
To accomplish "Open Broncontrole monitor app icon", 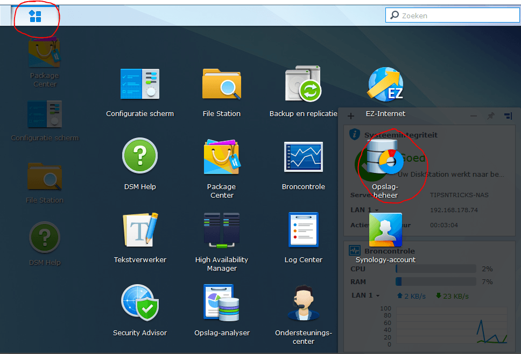I will [304, 165].
